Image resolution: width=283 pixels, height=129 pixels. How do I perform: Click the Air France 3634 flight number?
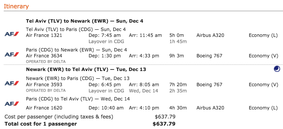click(x=44, y=56)
